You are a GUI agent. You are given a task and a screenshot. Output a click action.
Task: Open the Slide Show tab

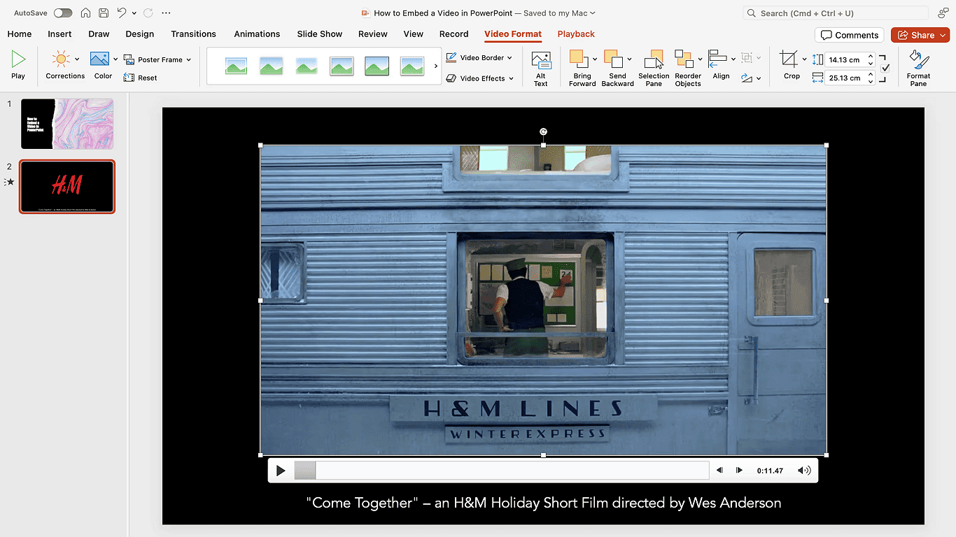click(x=320, y=34)
